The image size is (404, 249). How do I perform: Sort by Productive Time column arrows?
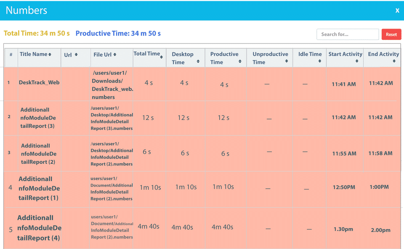click(x=240, y=61)
